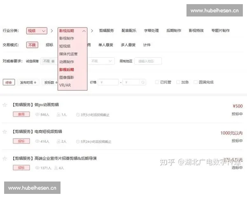Star the 高端企业宣传片 listing
The height and width of the screenshot is (198, 247).
coord(5,158)
